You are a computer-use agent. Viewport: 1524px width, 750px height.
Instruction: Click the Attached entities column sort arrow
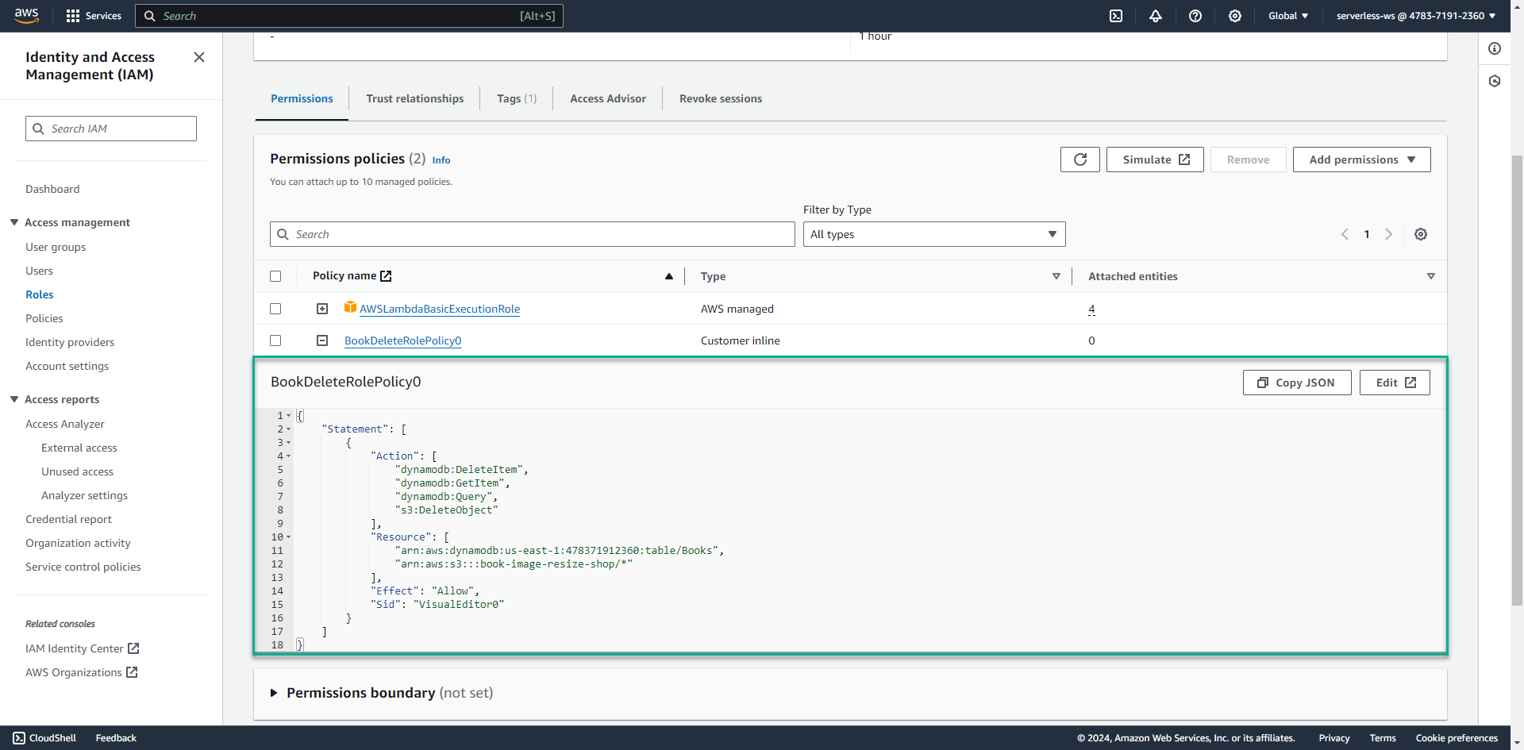1431,276
